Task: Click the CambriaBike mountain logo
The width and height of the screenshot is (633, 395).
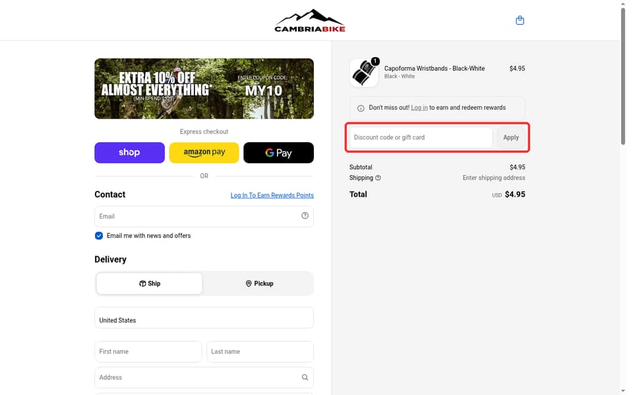Action: tap(310, 20)
